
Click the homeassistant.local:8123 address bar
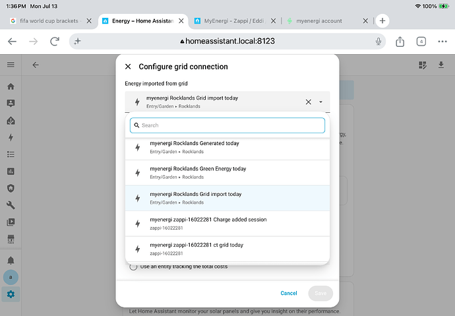(228, 41)
